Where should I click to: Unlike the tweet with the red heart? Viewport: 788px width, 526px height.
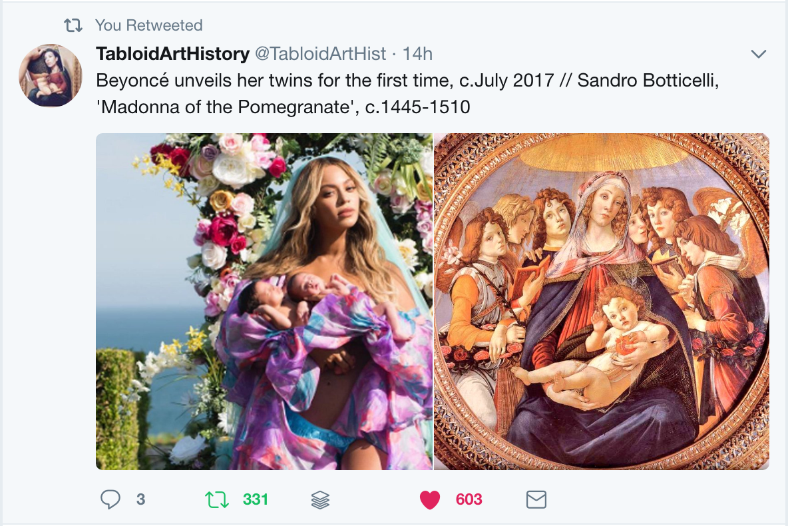pos(430,499)
